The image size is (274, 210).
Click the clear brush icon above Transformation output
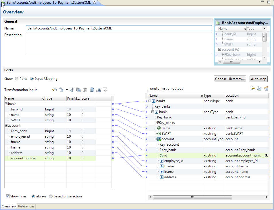pos(266,88)
